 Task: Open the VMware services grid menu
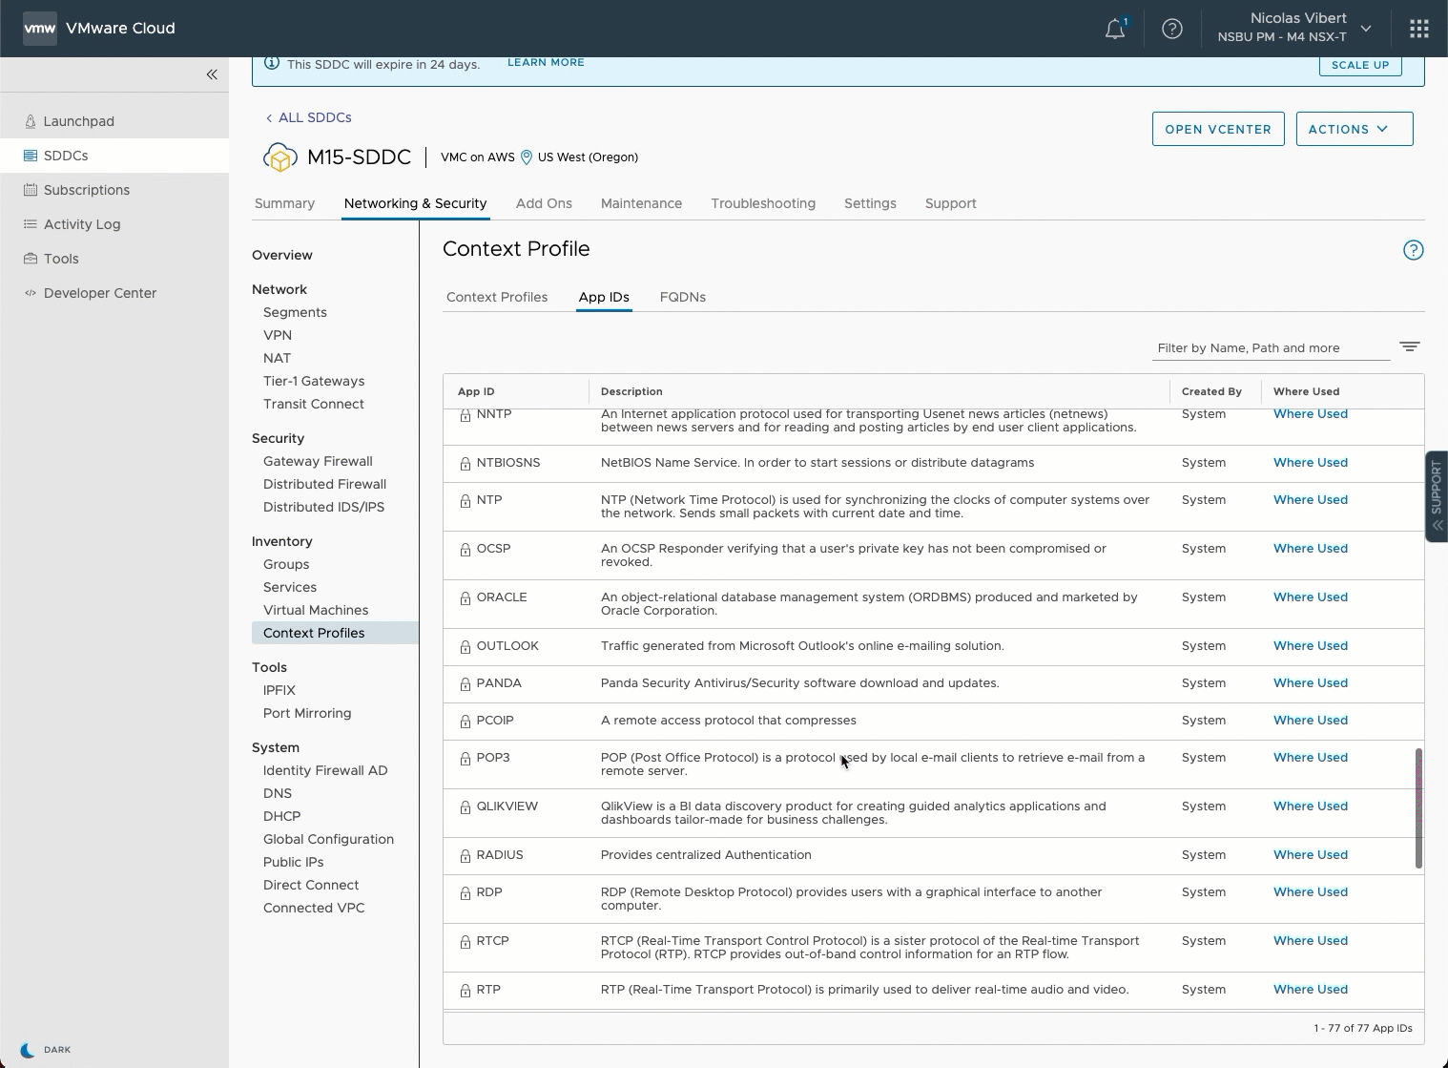pyautogui.click(x=1418, y=29)
